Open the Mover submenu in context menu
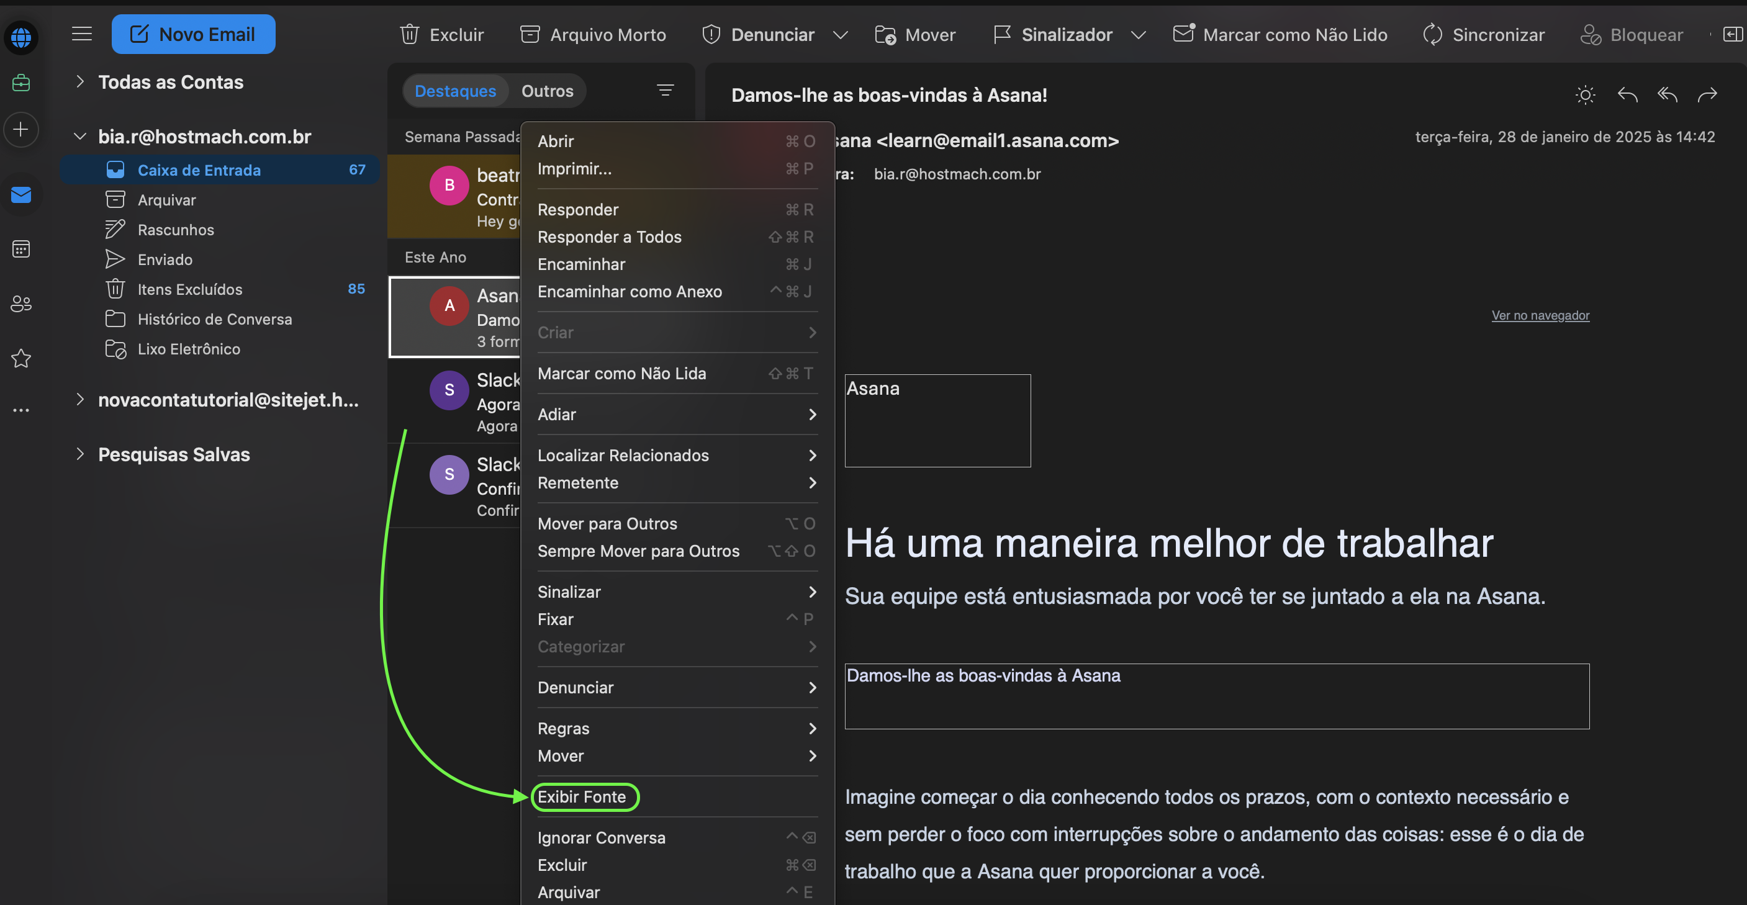 point(677,756)
